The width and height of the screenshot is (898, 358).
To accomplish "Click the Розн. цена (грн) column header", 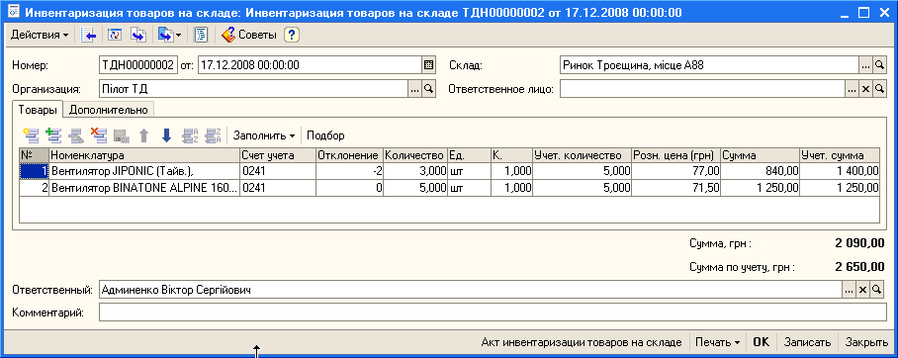I will tap(675, 155).
